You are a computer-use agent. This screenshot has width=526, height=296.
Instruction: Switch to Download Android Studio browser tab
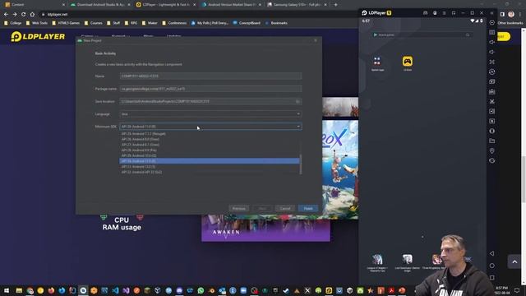(100, 5)
